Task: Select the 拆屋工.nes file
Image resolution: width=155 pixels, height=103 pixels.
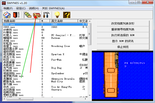Action: [x=11, y=46]
